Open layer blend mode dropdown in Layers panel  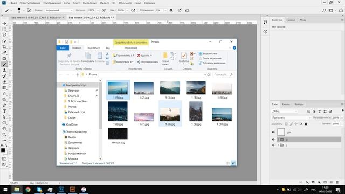pyautogui.click(x=291, y=117)
